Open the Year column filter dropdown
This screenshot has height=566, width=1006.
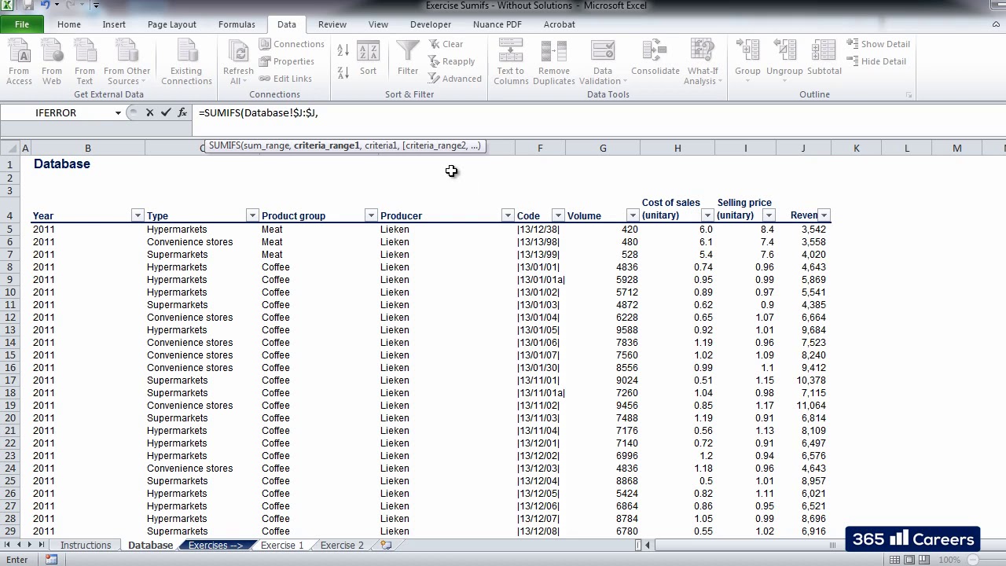(138, 215)
